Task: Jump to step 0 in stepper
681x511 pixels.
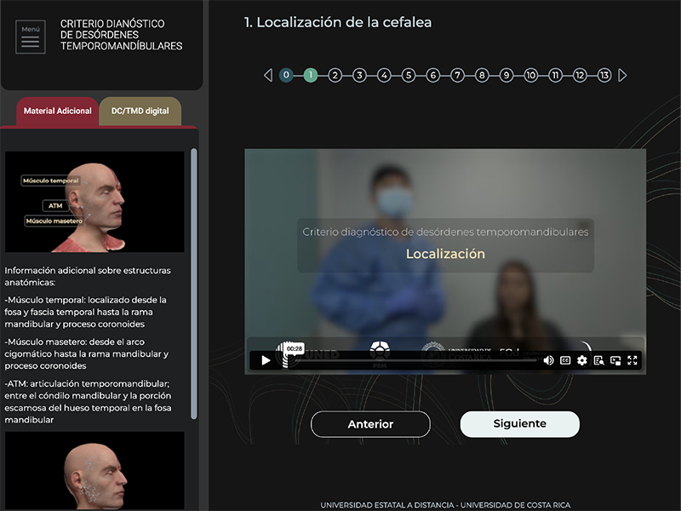Action: pos(286,75)
